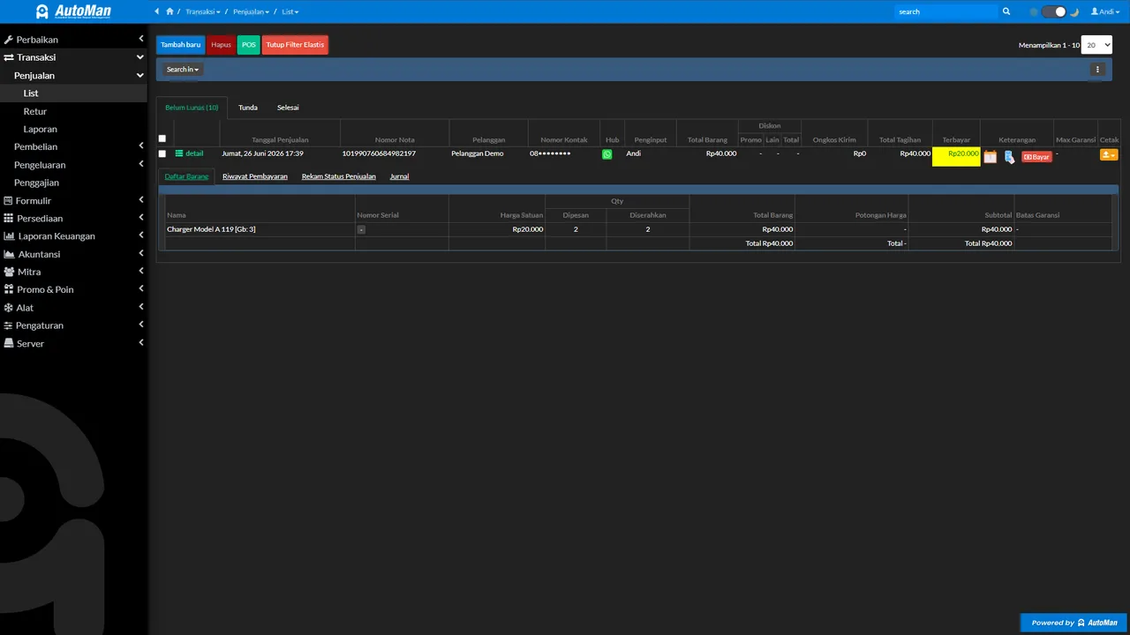This screenshot has width=1130, height=635.
Task: Open the orange Cetak print dropdown
Action: pyautogui.click(x=1109, y=155)
